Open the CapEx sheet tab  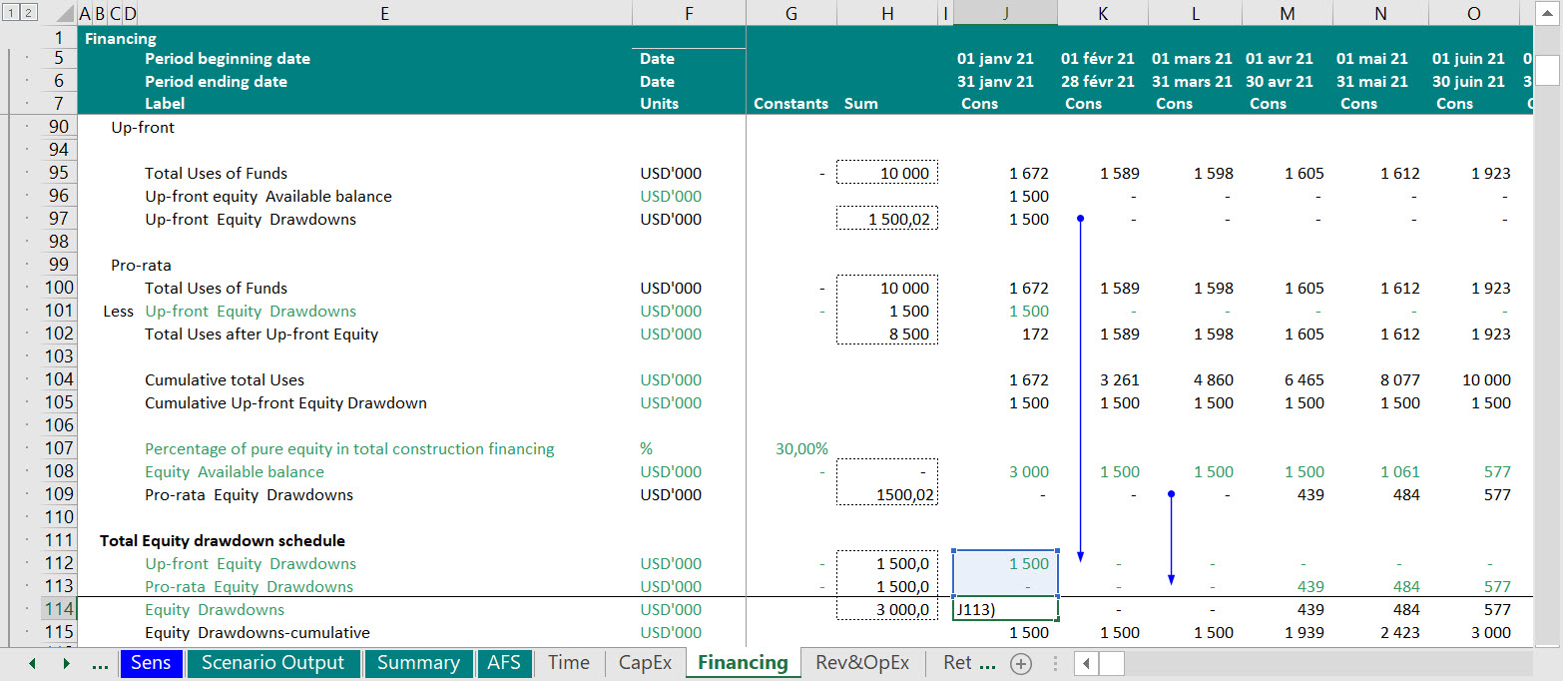click(645, 663)
